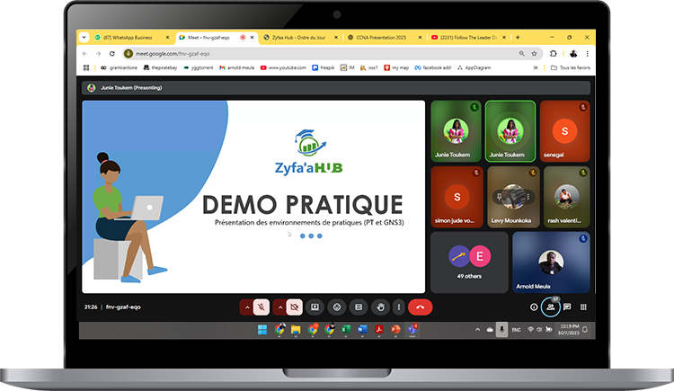Open the www.youtube.com bookmark
The image size is (674, 391).
[285, 67]
